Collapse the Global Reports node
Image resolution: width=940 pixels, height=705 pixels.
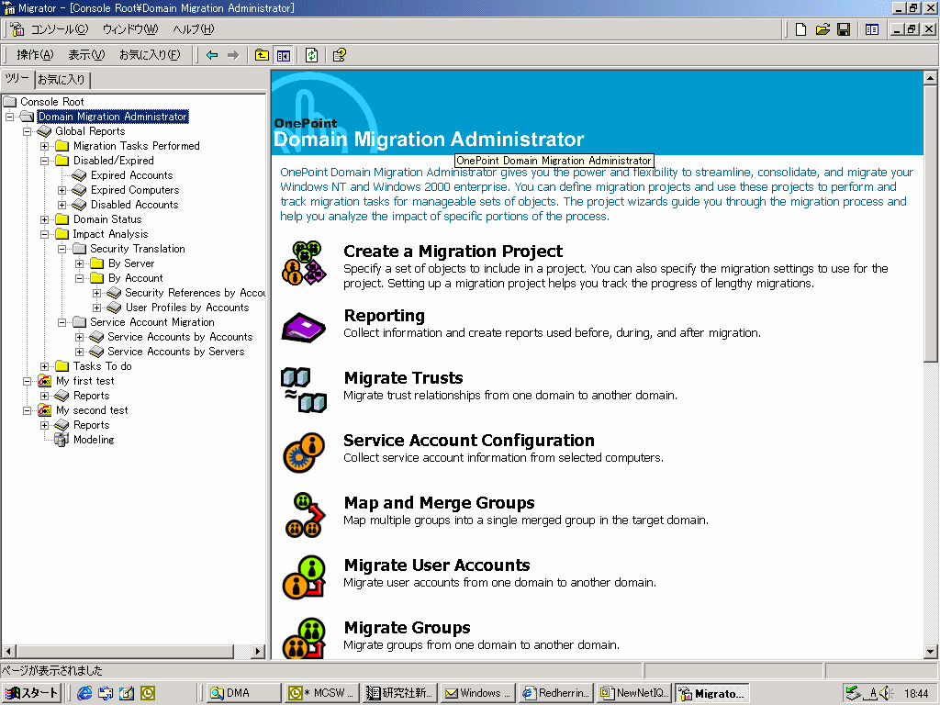[x=27, y=131]
